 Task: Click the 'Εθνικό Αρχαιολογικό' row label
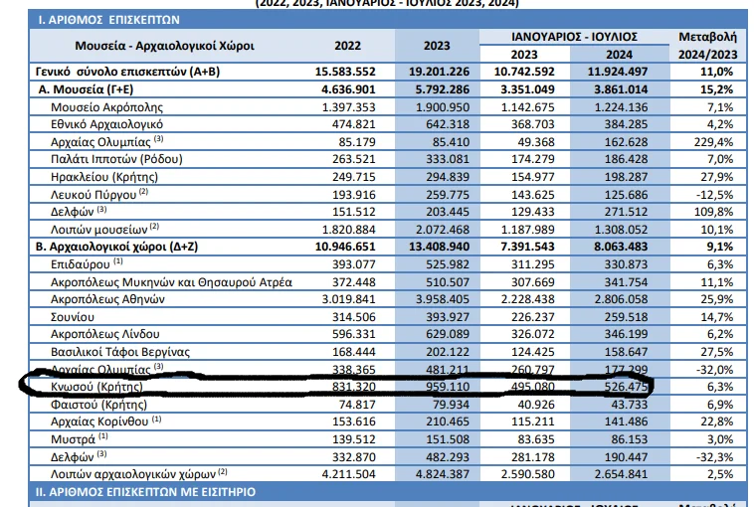(x=106, y=124)
